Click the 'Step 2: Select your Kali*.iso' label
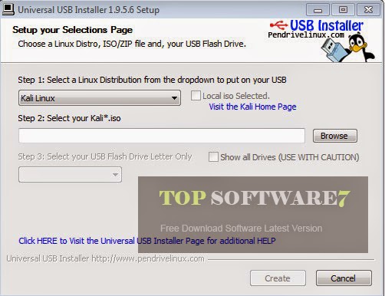 click(69, 118)
